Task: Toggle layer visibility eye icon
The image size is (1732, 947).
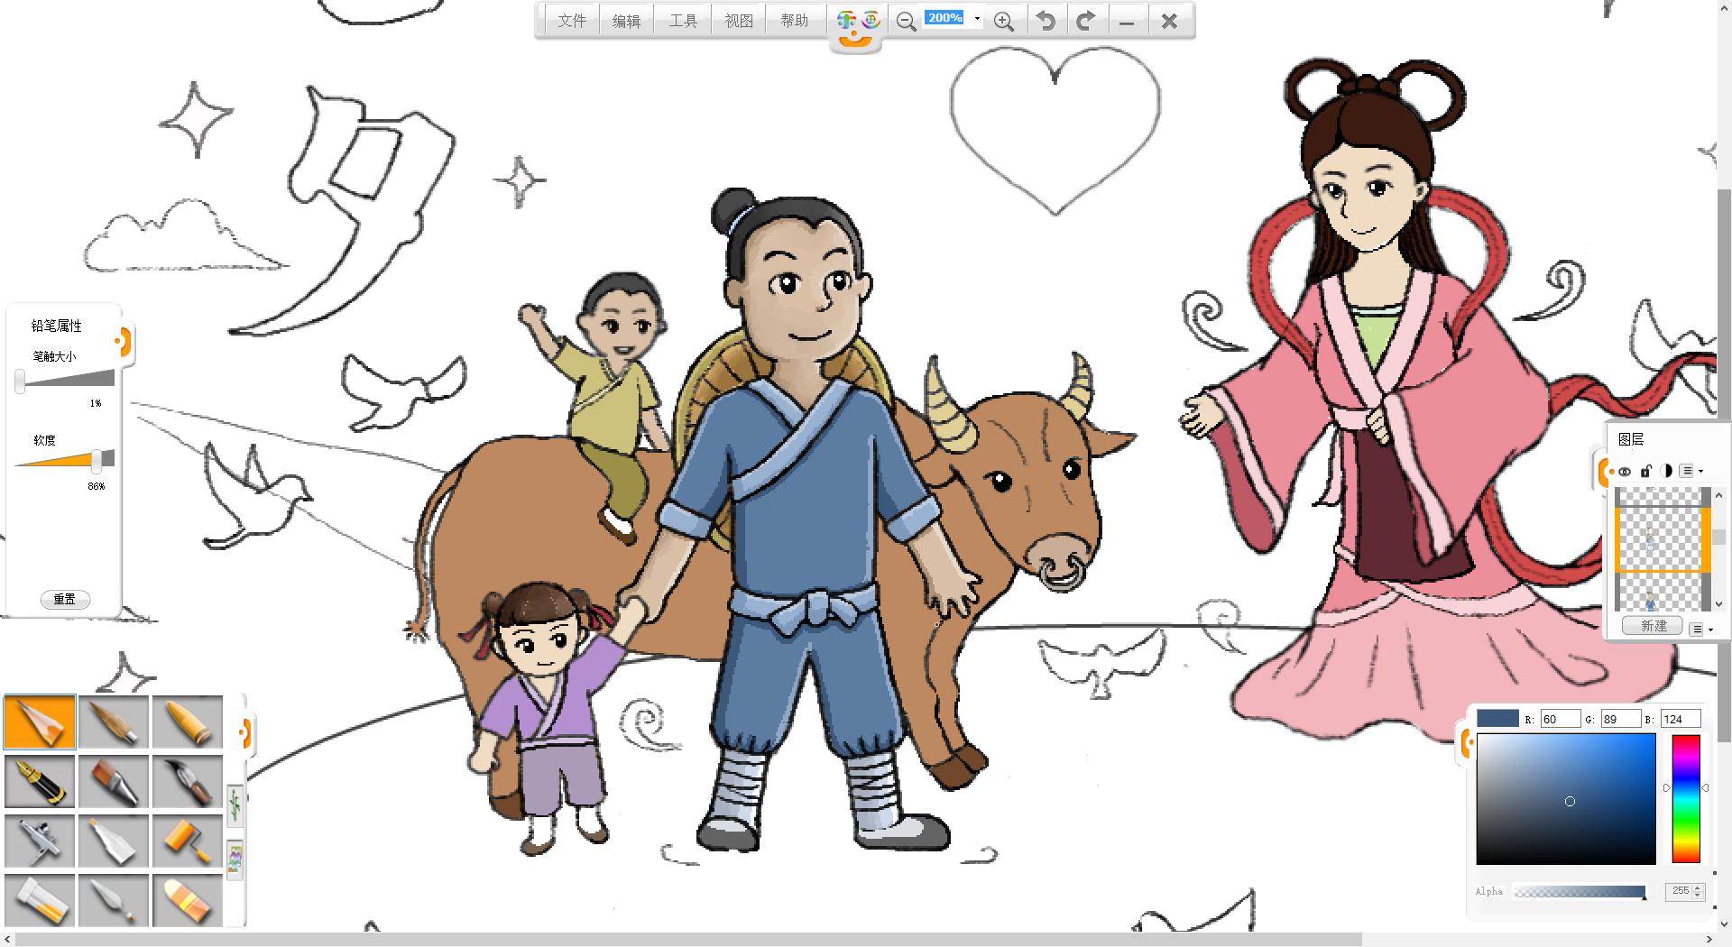Action: (1625, 471)
